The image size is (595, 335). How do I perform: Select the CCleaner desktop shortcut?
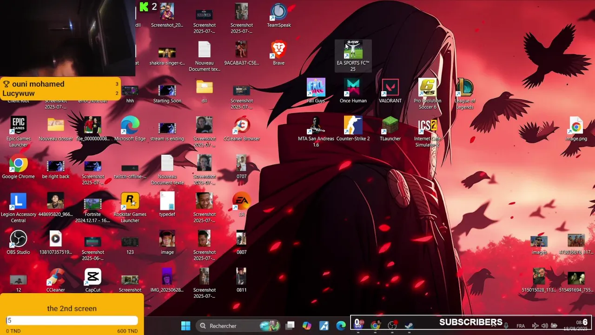[x=56, y=281]
